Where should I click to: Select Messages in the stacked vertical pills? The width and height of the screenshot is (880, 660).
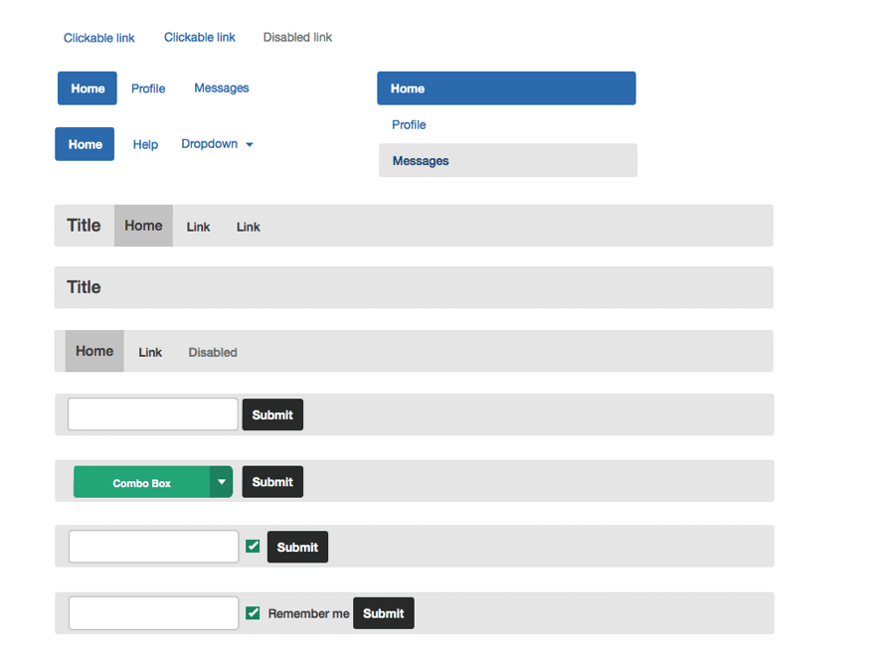(x=508, y=160)
